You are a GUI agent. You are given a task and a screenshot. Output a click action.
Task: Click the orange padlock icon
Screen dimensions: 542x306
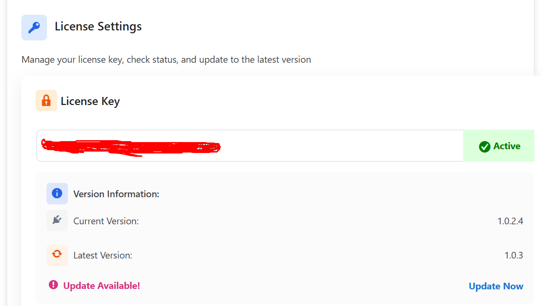pyautogui.click(x=46, y=101)
